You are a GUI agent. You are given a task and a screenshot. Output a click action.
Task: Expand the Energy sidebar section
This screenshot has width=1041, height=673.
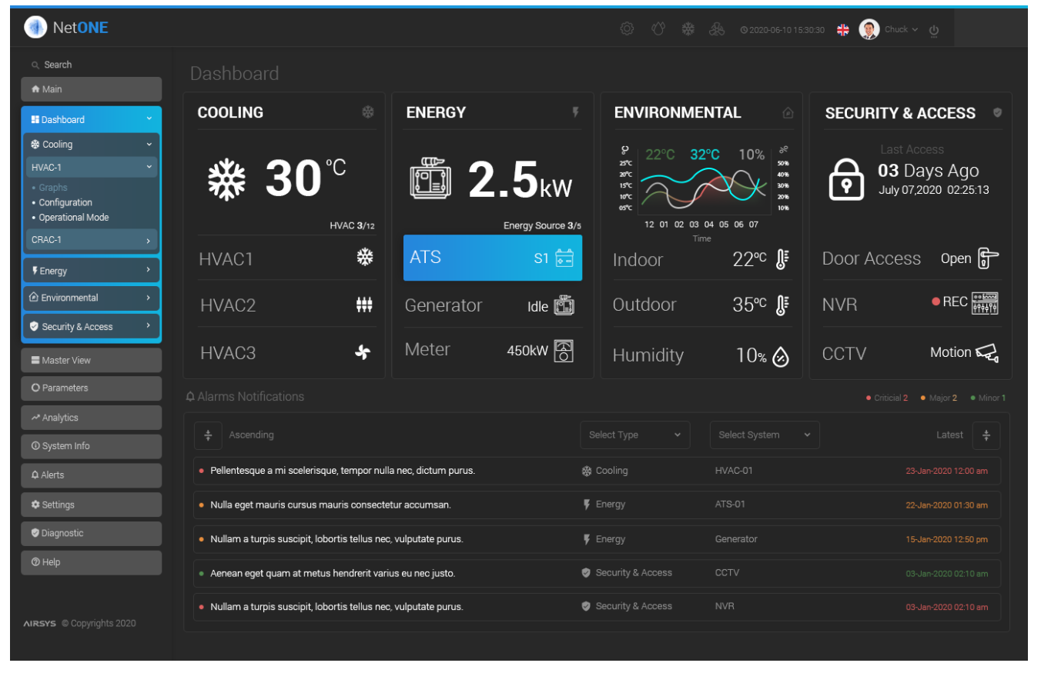pos(91,271)
